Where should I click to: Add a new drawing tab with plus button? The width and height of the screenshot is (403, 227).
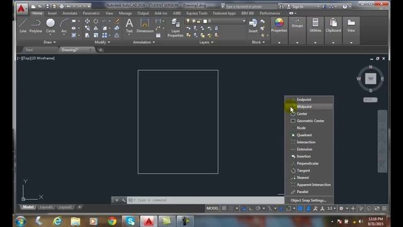click(x=101, y=50)
